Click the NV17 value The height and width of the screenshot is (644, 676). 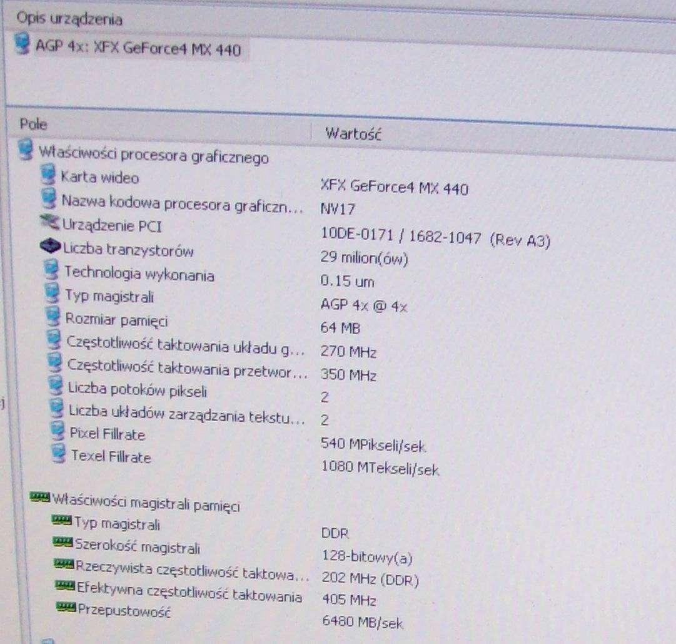click(338, 209)
